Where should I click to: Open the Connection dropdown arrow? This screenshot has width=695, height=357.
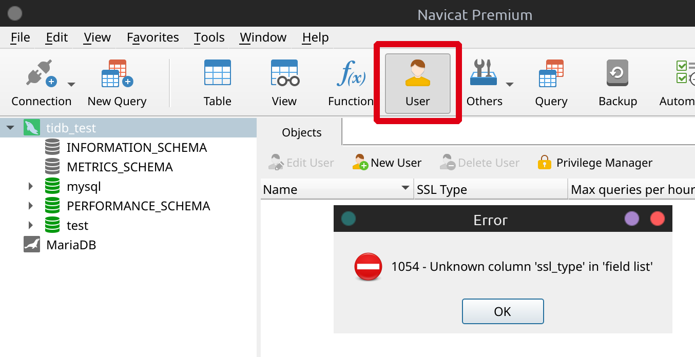coord(71,84)
